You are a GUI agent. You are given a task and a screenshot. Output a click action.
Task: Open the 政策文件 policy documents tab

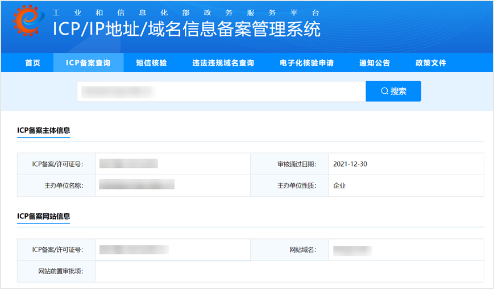click(431, 63)
